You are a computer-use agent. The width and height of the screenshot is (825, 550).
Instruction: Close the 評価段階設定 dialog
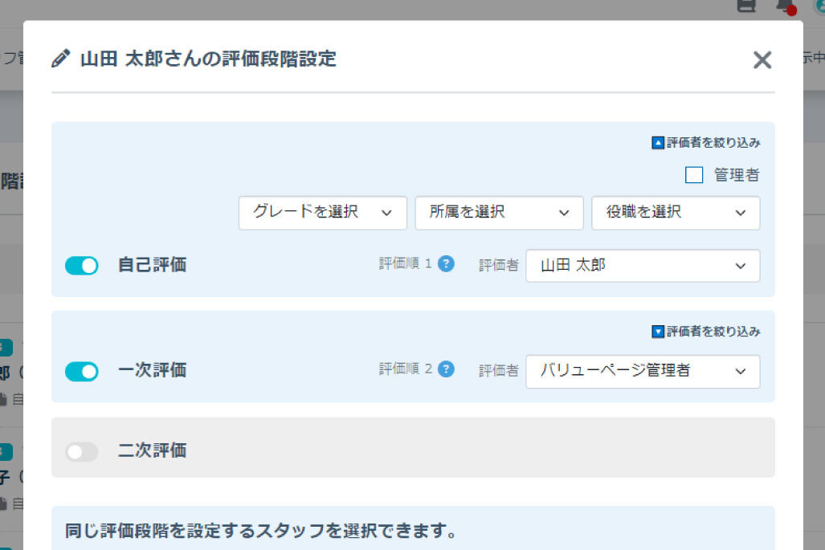tap(762, 60)
